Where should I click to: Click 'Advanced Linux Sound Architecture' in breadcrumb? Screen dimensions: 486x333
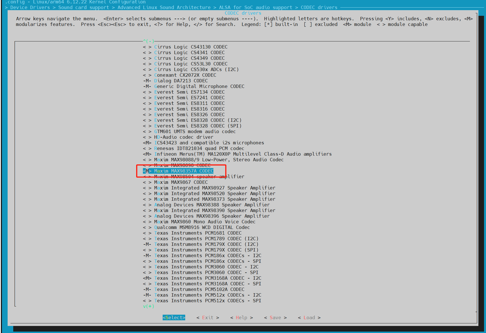coord(164,7)
